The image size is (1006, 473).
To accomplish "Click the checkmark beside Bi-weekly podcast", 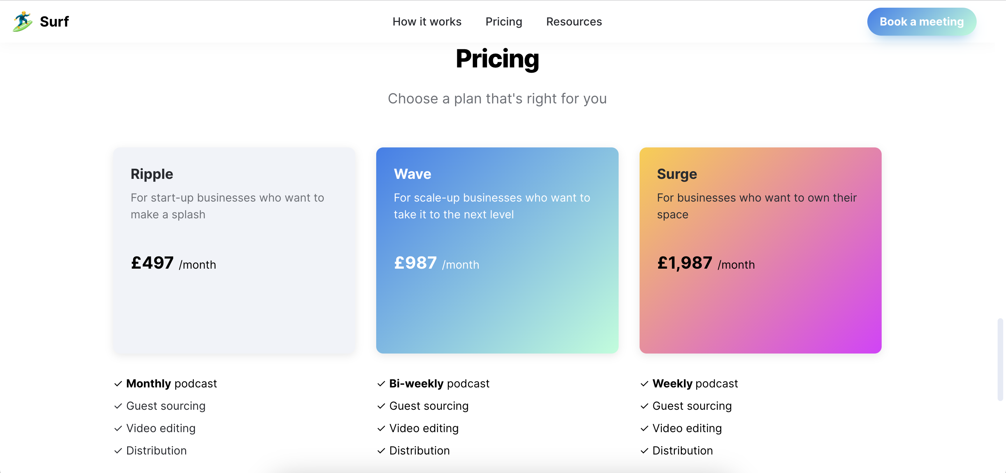I will point(381,384).
